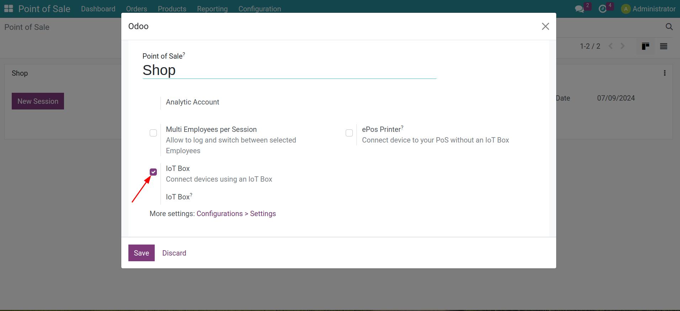Open the chat messages icon

point(579,9)
